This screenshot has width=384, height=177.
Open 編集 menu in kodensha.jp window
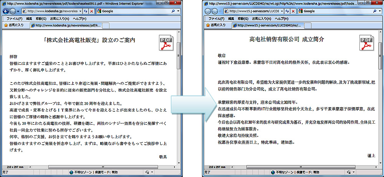tap(29, 18)
